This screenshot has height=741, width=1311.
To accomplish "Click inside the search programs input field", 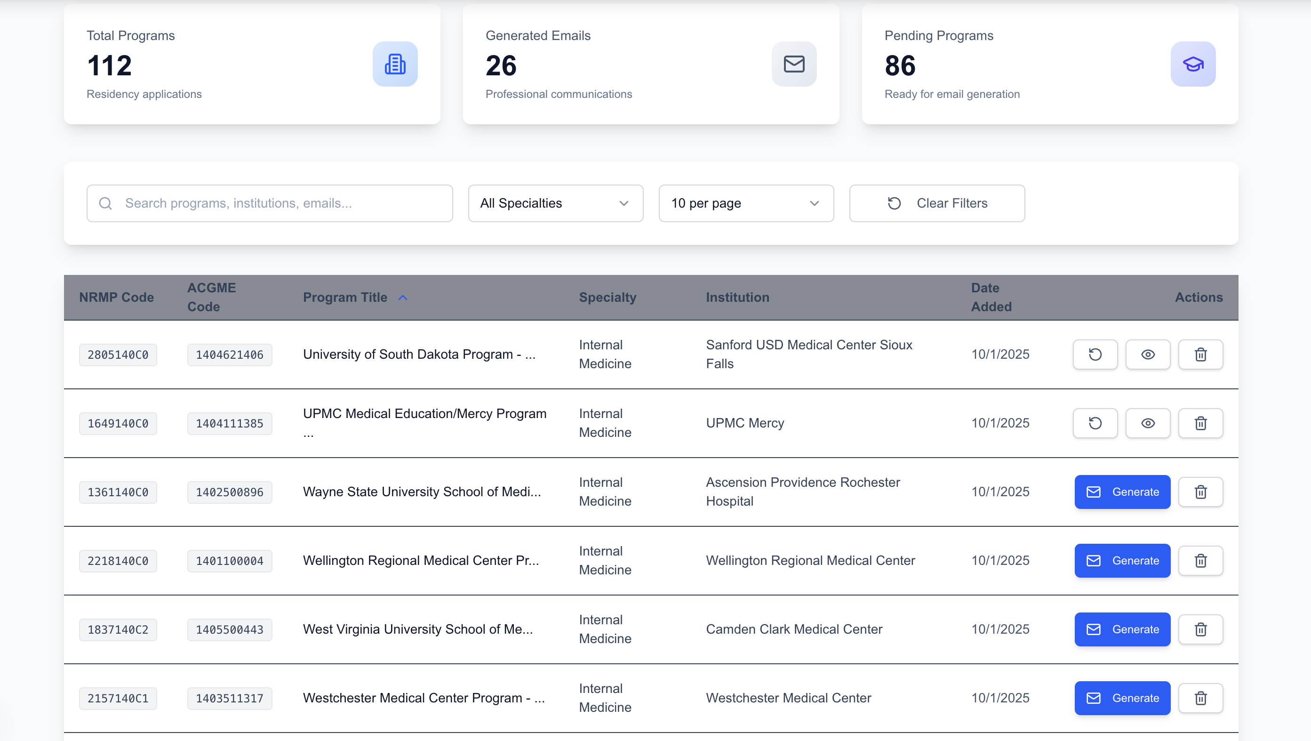I will pyautogui.click(x=270, y=203).
